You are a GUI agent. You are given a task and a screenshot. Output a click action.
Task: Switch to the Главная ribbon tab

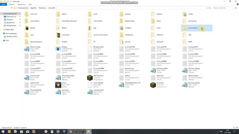pyautogui.click(x=11, y=4)
